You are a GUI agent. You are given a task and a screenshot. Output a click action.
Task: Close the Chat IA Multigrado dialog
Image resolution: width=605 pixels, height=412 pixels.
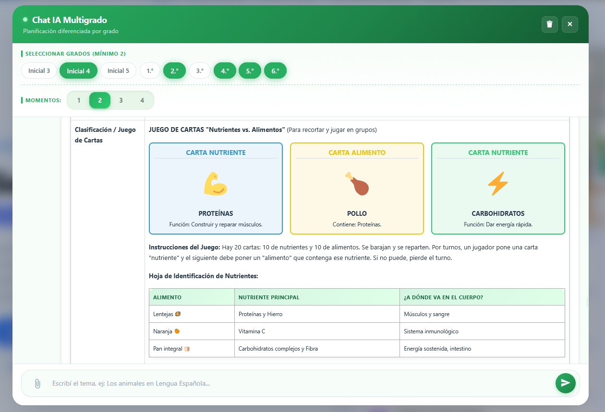[570, 24]
